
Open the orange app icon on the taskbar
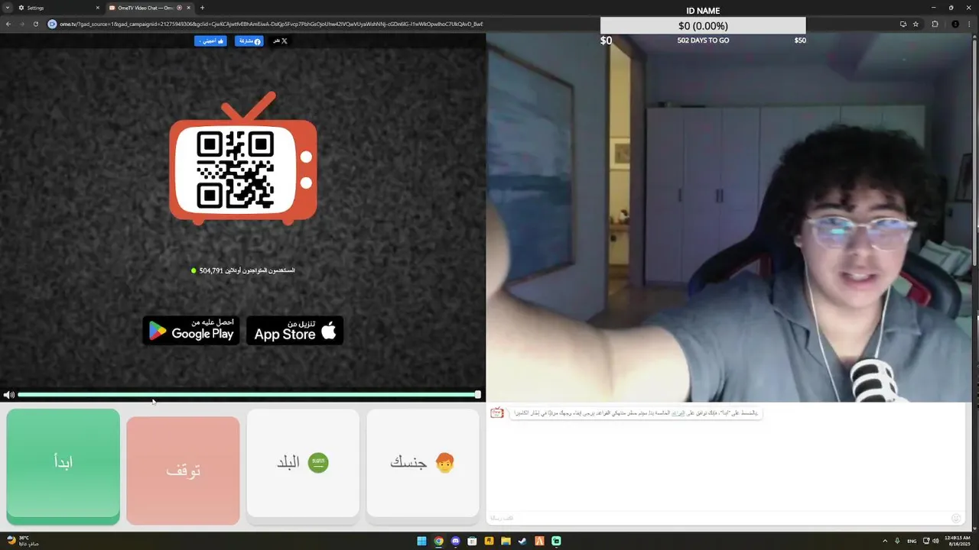539,541
